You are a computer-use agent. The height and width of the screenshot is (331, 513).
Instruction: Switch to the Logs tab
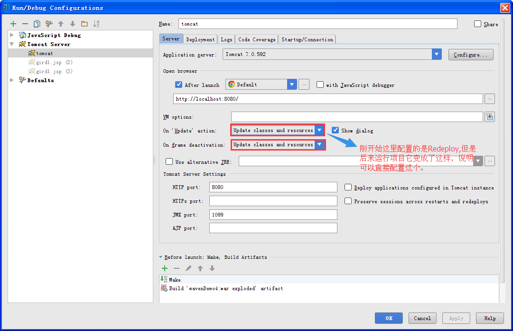tap(226, 39)
